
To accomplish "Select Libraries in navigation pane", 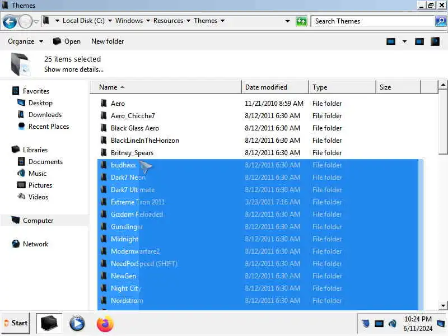I will (30, 150).
